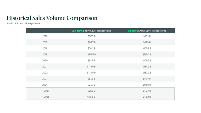Screen dimensions: 201x113
Task: Select the $153.9 B cell for 2022
Action: coord(147,73)
